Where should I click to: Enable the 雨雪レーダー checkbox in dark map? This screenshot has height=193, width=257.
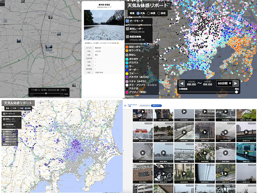(128, 29)
